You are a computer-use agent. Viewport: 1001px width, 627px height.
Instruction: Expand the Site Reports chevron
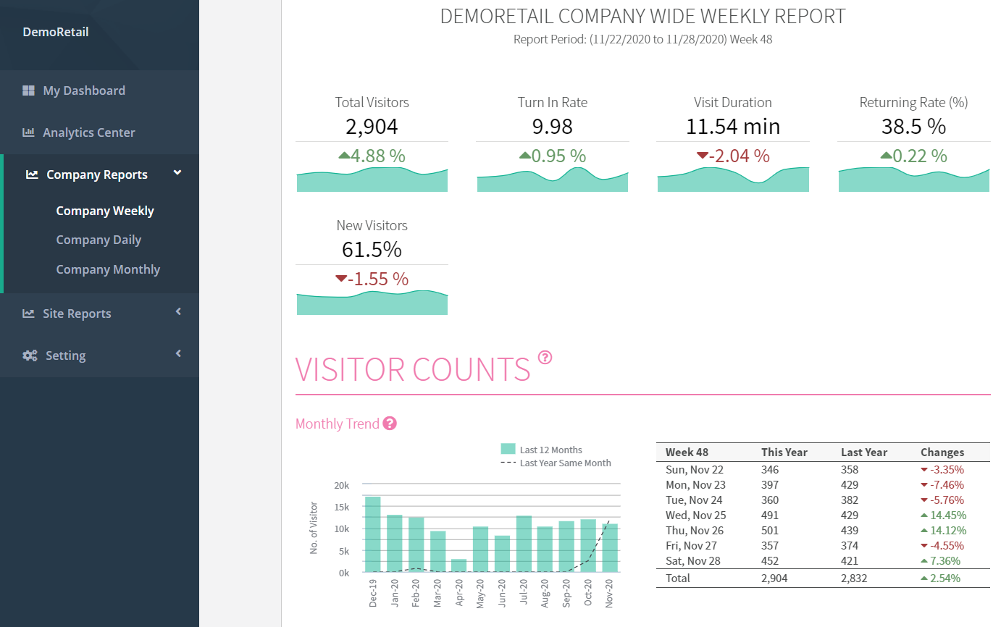pyautogui.click(x=178, y=312)
